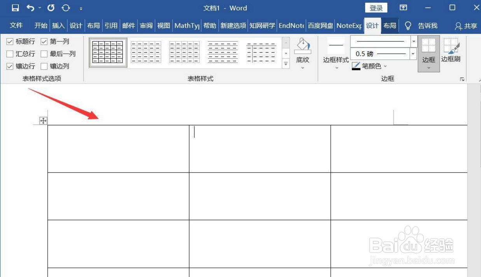
Task: Click the Redo arrow icon
Action: click(x=51, y=8)
